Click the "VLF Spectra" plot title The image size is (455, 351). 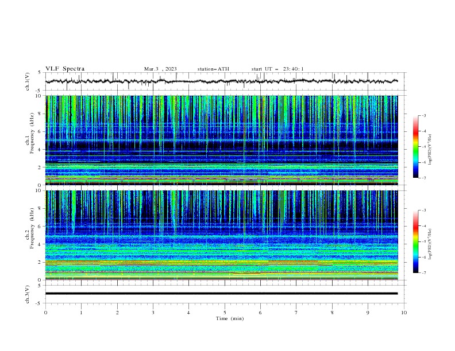pos(65,69)
